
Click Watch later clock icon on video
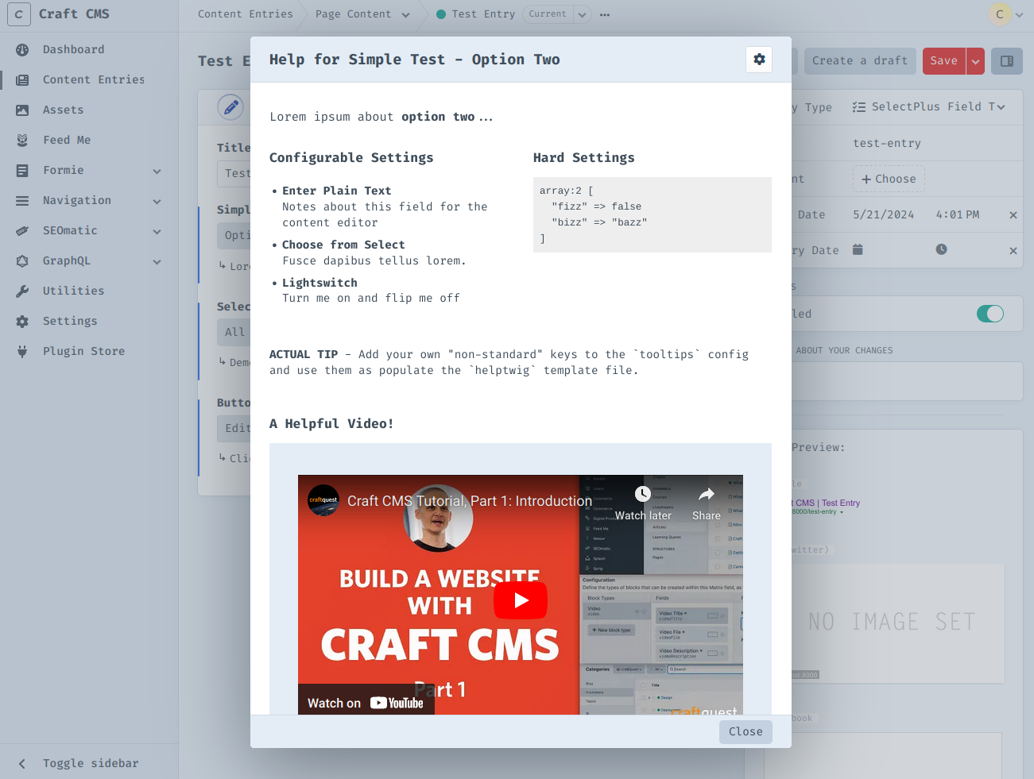pyautogui.click(x=643, y=494)
